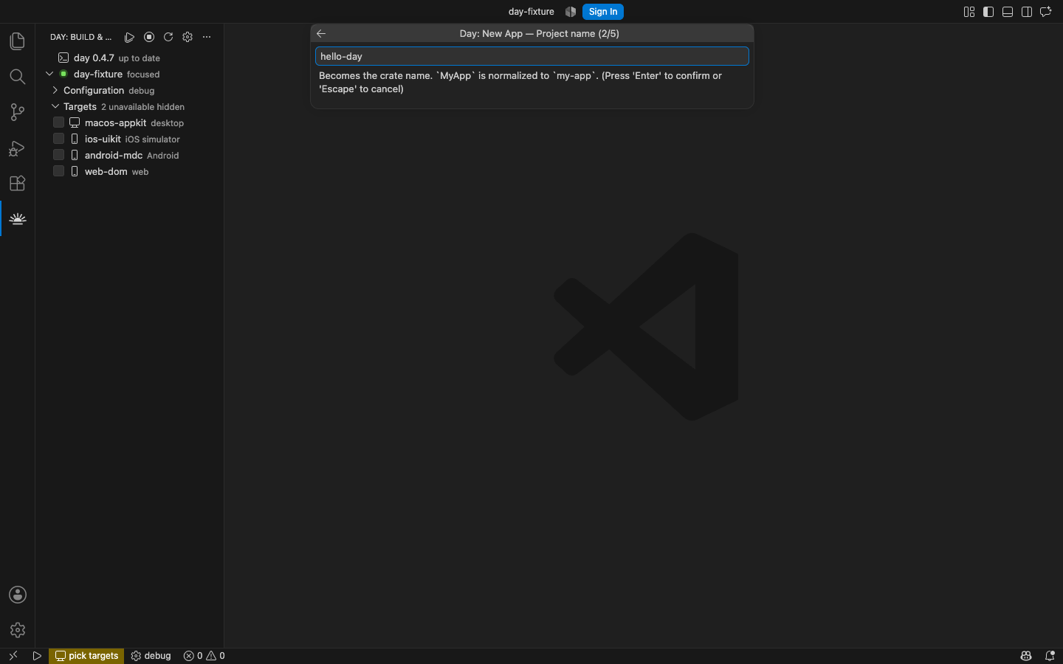1063x664 pixels.
Task: Open the Source Control view
Action: [18, 112]
